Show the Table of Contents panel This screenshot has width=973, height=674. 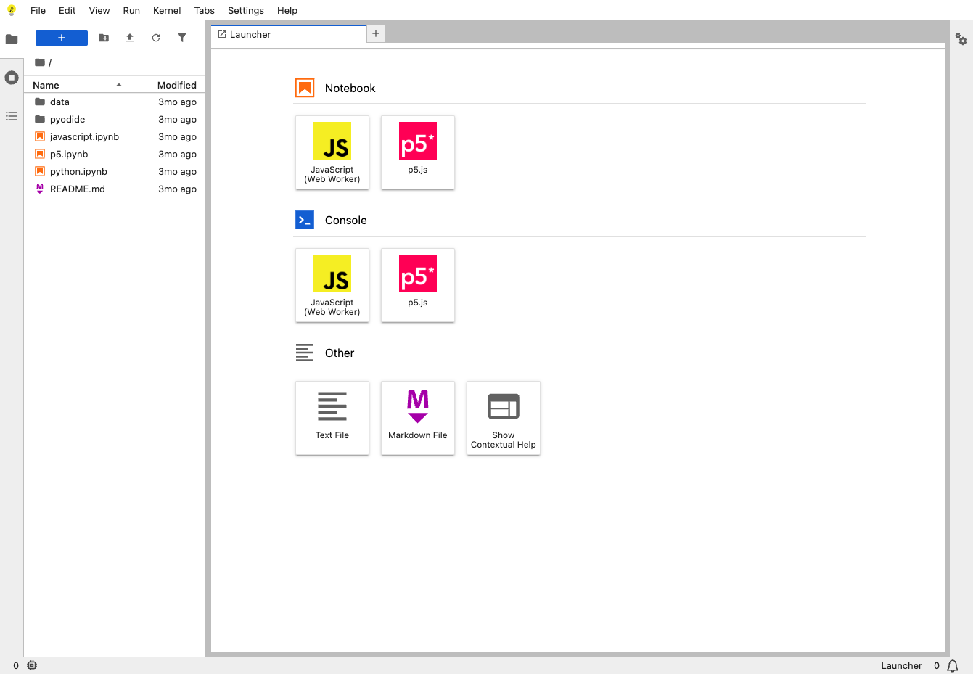(x=12, y=116)
